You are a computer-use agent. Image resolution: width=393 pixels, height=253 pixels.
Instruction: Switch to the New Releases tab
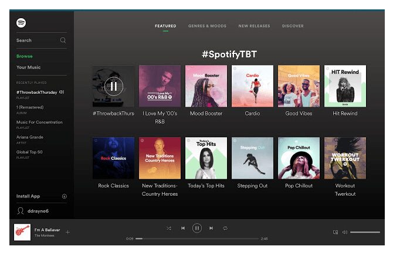pos(254,26)
